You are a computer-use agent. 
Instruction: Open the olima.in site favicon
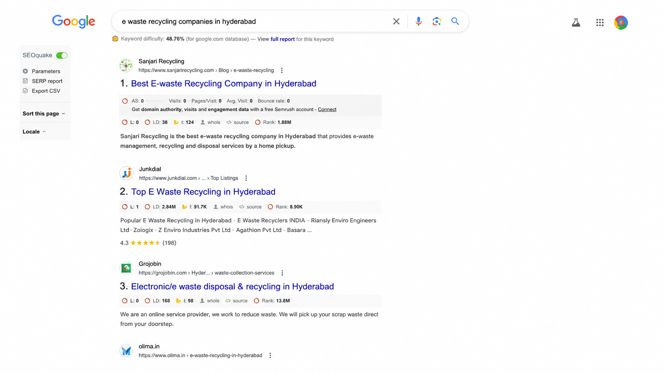[126, 351]
